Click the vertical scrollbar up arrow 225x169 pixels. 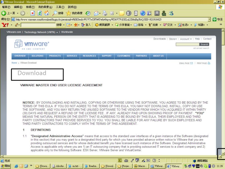[223, 30]
